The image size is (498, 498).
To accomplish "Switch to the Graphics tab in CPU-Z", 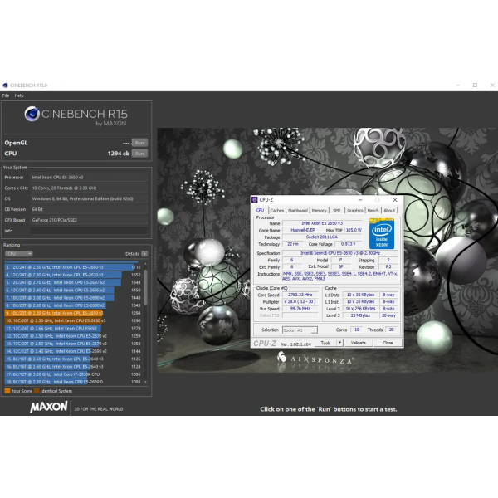I will pos(354,211).
